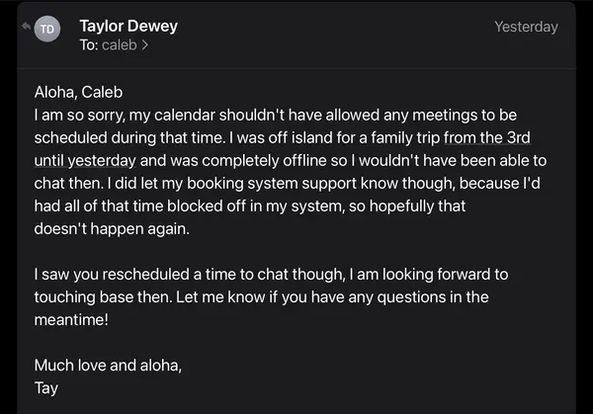593x414 pixels.
Task: Click the word "meantime!"
Action: pos(71,320)
